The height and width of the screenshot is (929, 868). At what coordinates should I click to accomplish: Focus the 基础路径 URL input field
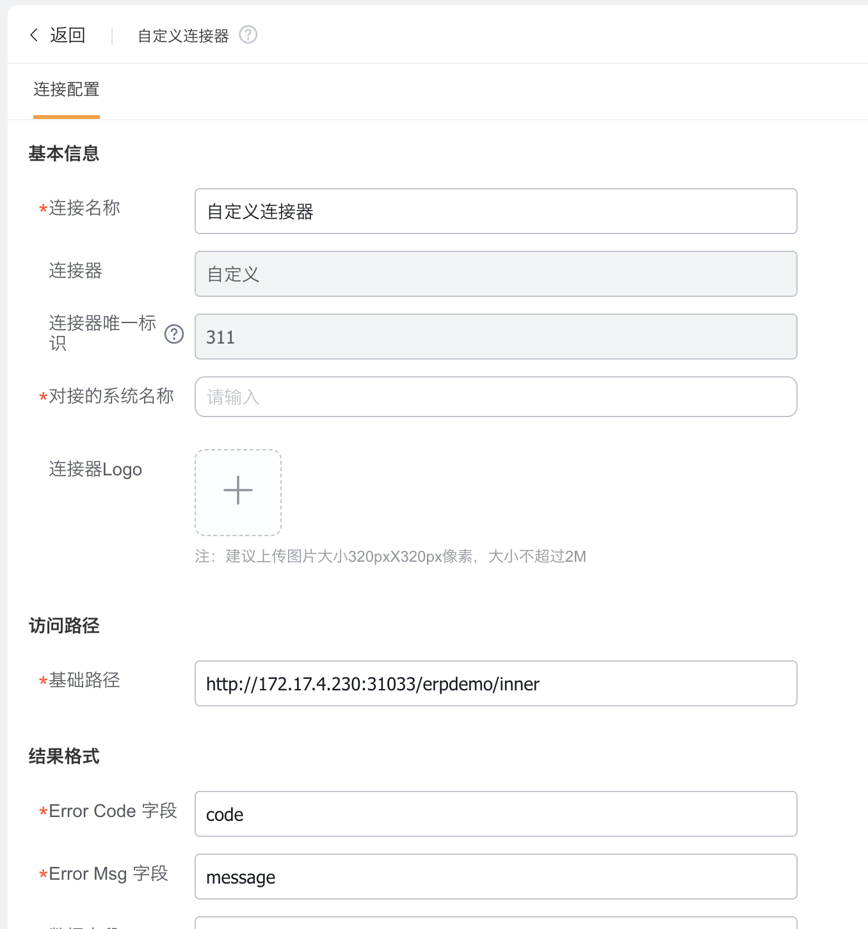tap(495, 683)
